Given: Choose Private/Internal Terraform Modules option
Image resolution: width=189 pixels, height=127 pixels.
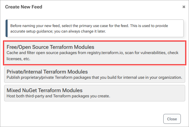Looking at the screenshot, I should pos(95,74).
